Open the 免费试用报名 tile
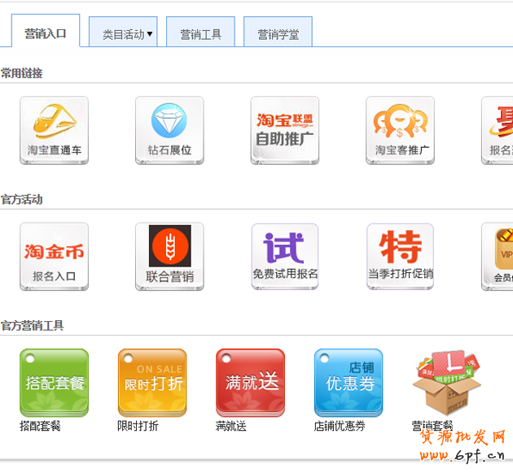This screenshot has width=513, height=473. click(x=285, y=257)
